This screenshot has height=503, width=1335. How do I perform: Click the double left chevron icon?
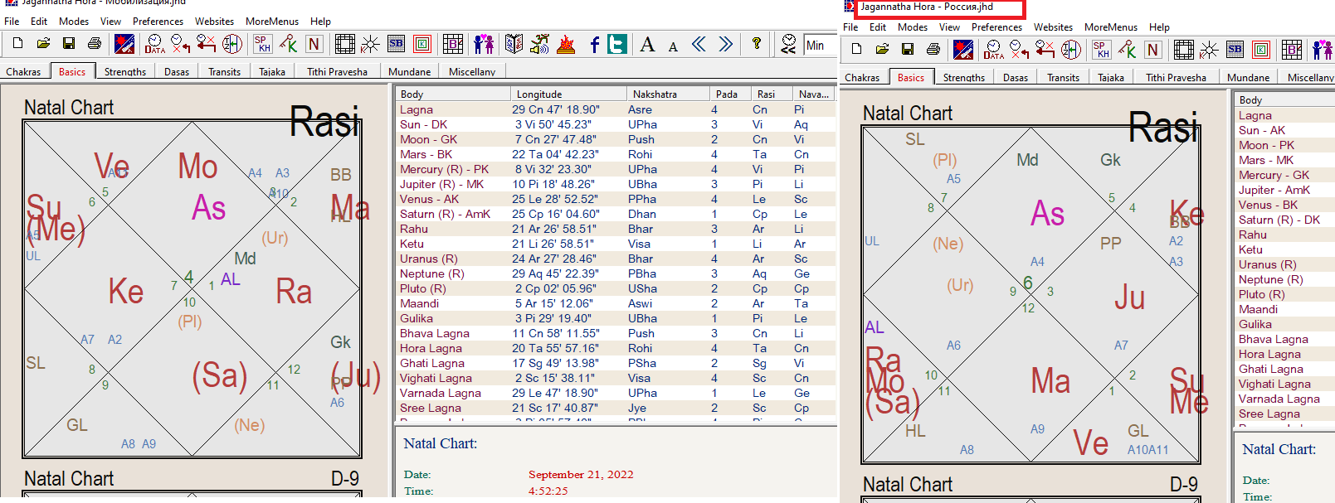click(699, 44)
